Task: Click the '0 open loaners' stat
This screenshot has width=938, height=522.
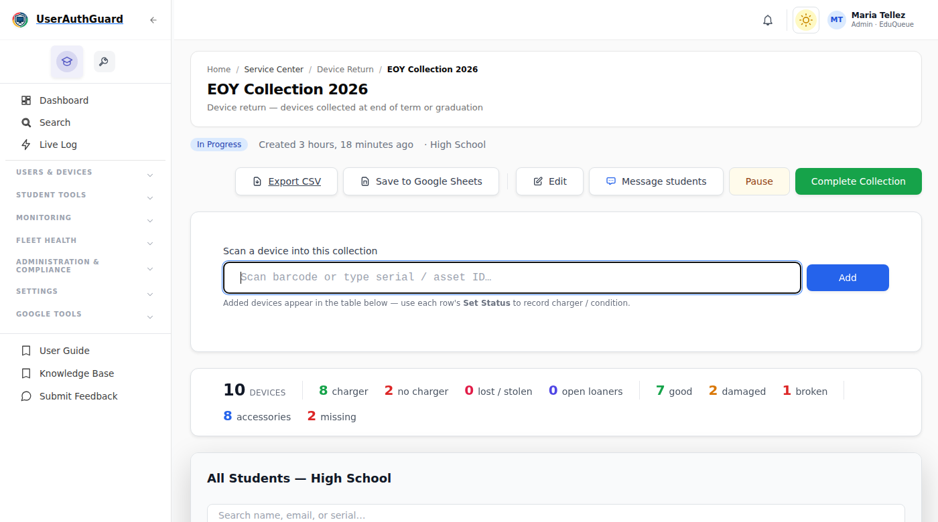Action: tap(586, 391)
